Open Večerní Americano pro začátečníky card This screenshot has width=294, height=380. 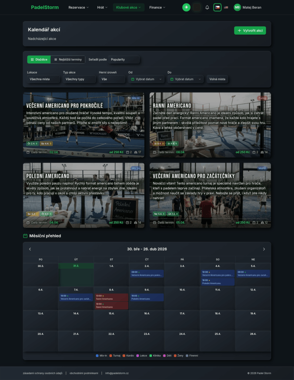click(210, 195)
